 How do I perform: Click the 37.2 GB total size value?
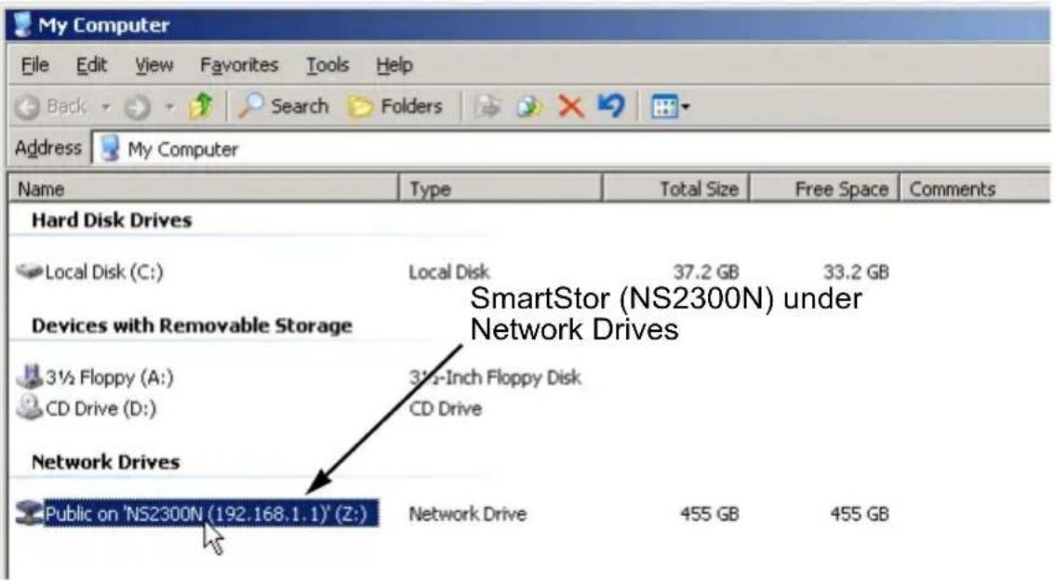706,272
